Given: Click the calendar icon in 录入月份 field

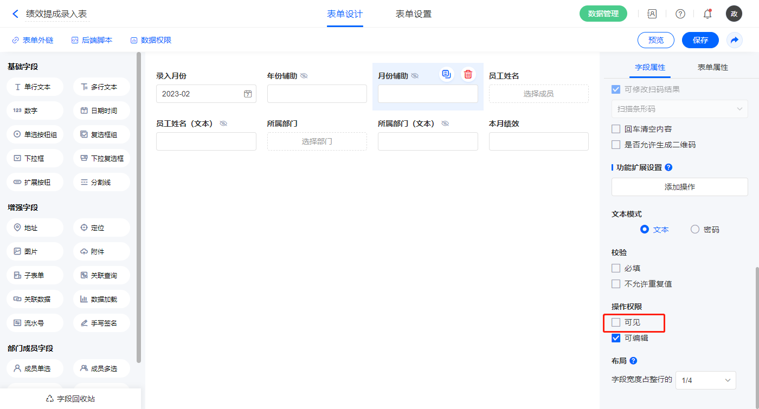Looking at the screenshot, I should tap(248, 94).
